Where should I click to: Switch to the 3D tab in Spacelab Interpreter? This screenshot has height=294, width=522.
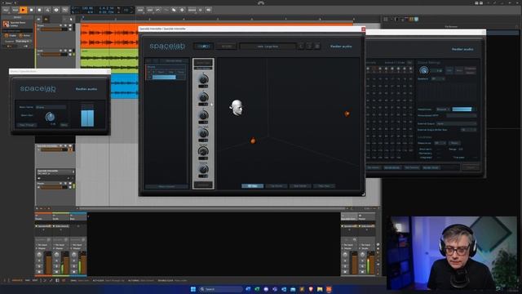[x=203, y=47]
